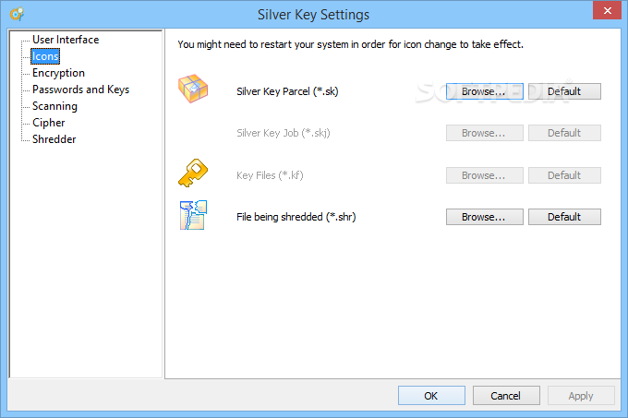Image resolution: width=628 pixels, height=418 pixels.
Task: Click the Silver Key app icon in title bar
Action: (16, 14)
